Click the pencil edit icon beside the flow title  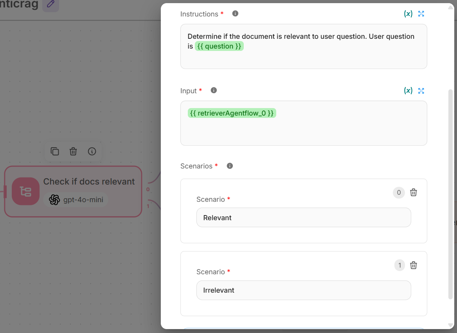50,4
